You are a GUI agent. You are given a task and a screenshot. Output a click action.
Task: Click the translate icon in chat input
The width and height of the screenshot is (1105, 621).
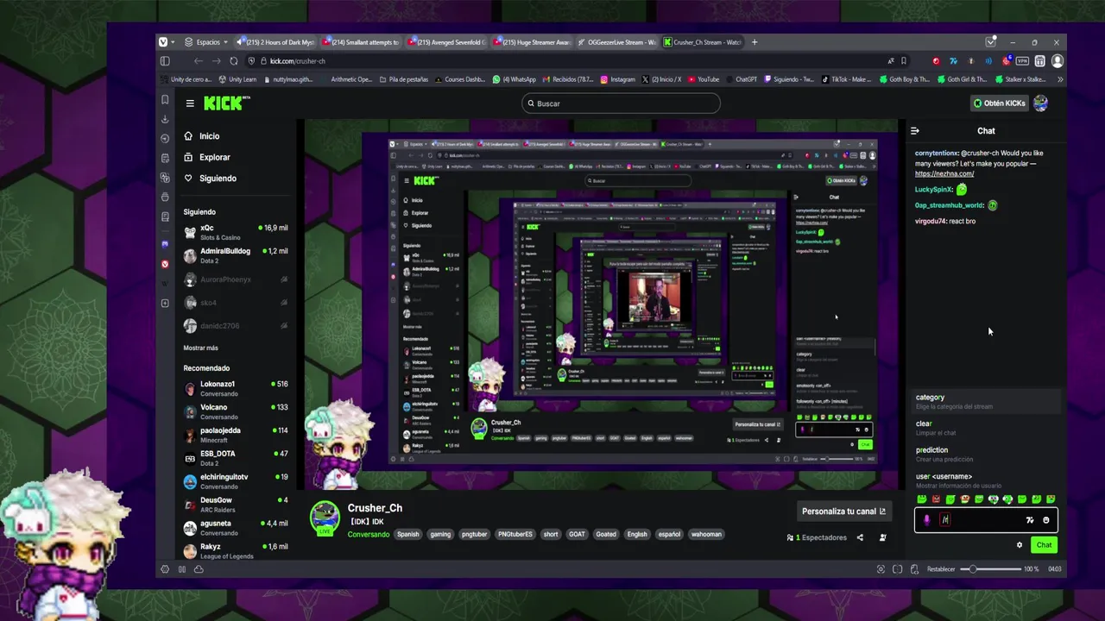[1029, 520]
